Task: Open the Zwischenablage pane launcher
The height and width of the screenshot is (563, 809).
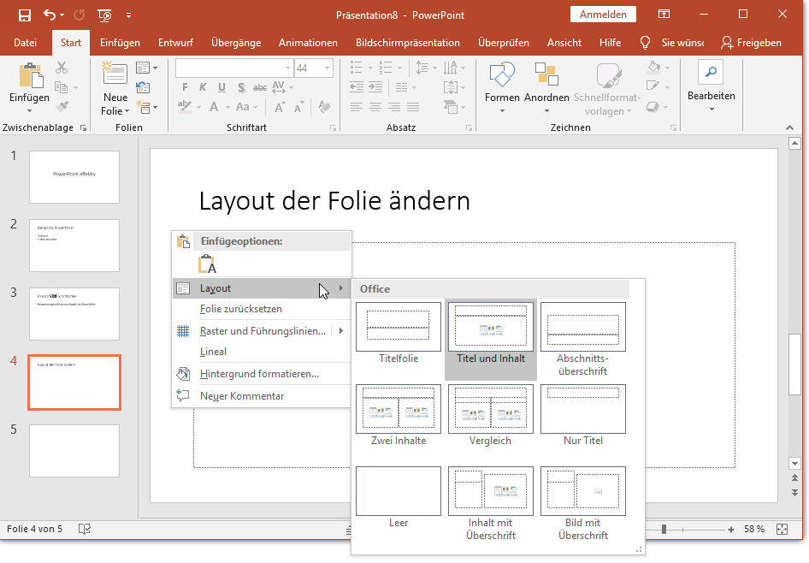Action: 84,127
